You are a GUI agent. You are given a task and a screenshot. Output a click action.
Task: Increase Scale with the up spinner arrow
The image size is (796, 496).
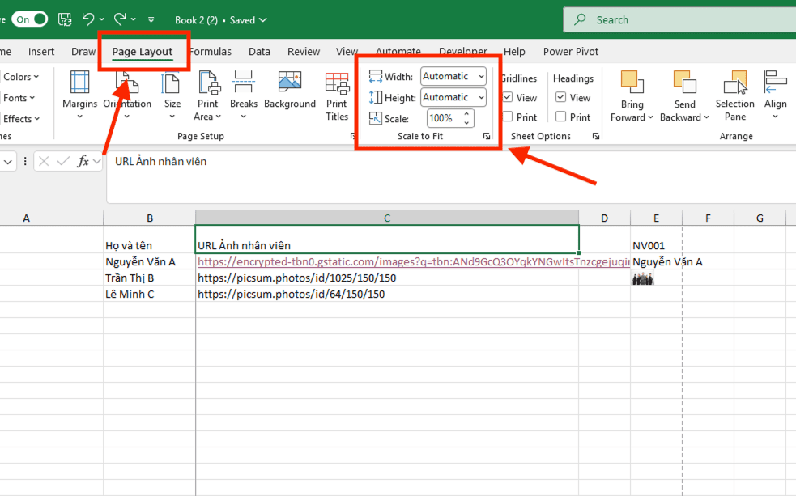466,113
